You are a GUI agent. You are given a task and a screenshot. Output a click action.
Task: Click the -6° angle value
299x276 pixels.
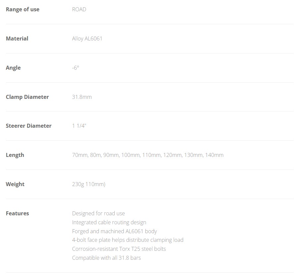pos(76,68)
